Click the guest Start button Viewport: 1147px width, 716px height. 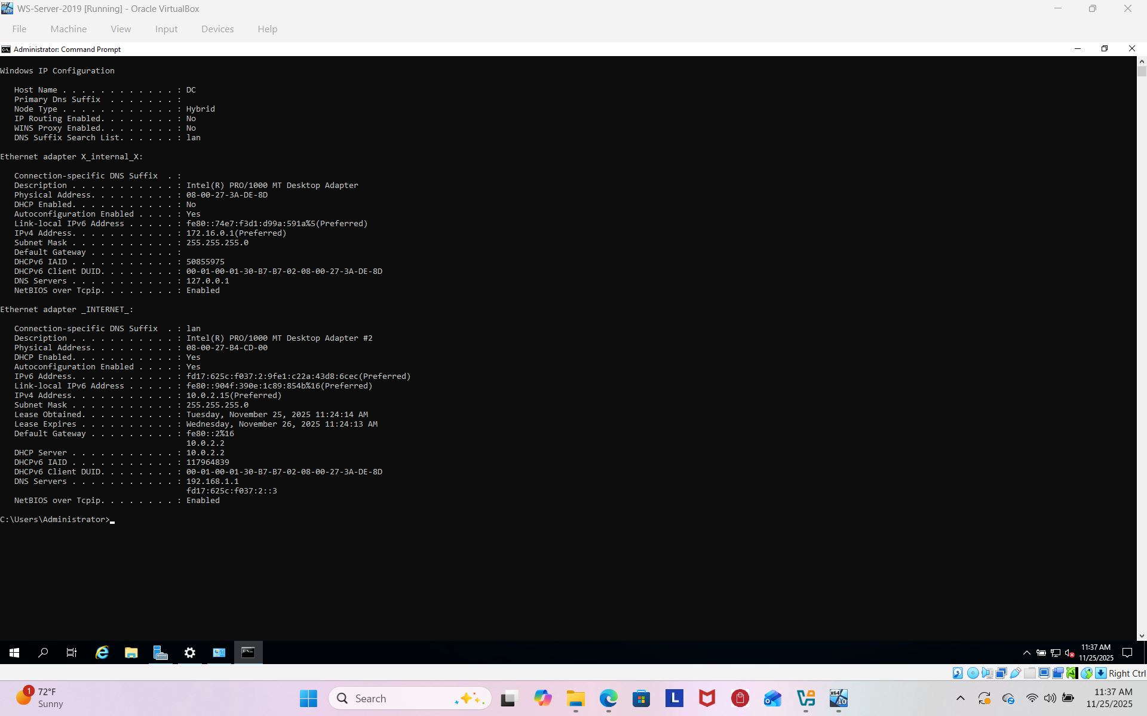pos(14,653)
